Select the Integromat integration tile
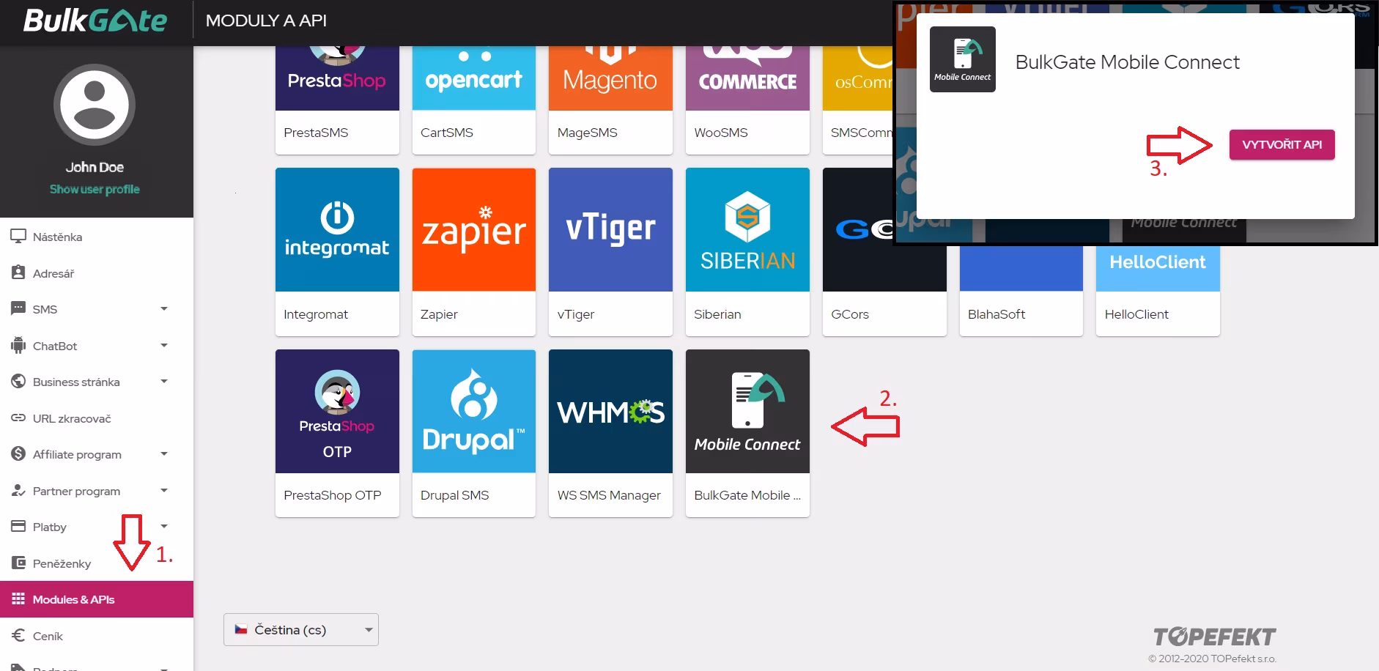 (x=337, y=251)
